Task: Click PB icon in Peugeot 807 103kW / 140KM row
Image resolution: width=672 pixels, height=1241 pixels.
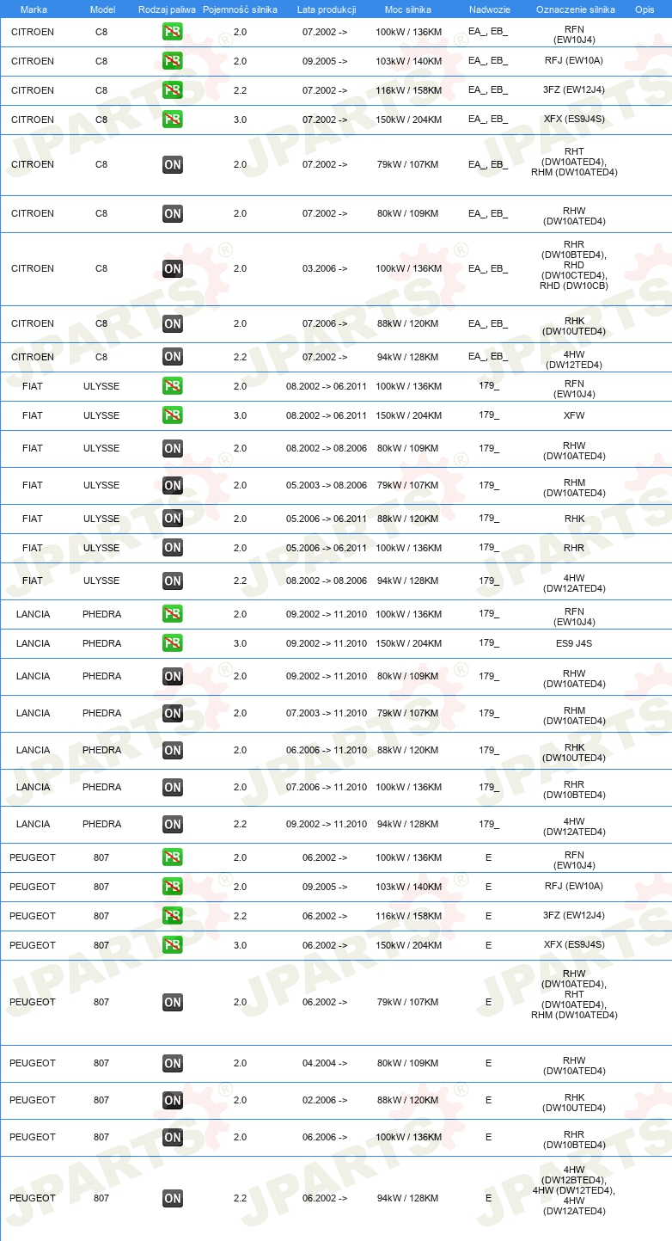Action: click(x=172, y=888)
